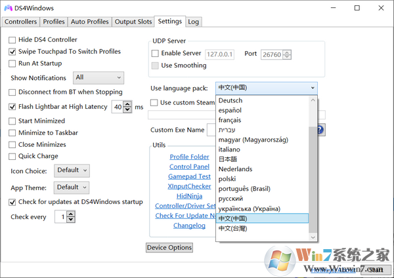The height and width of the screenshot is (278, 394).
Task: Tick the Quick Charge checkbox
Action: click(x=12, y=157)
